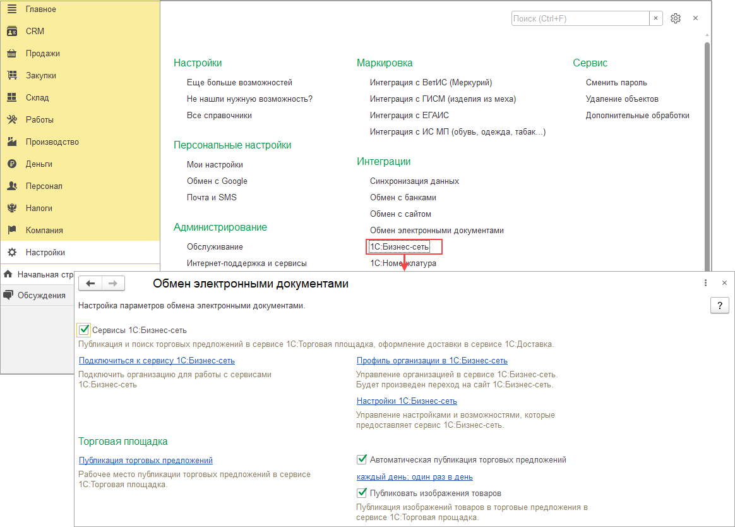This screenshot has height=527, width=735.
Task: Open Почта и SMS
Action: click(x=212, y=198)
